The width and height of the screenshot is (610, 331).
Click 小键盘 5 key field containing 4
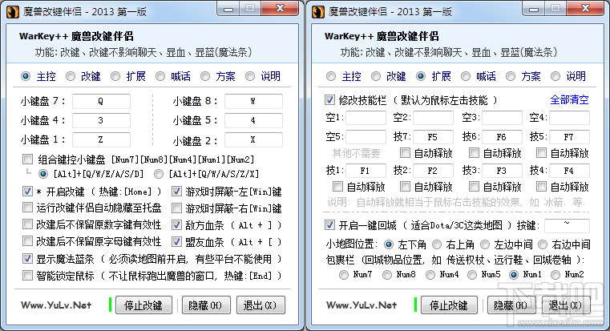pos(253,120)
